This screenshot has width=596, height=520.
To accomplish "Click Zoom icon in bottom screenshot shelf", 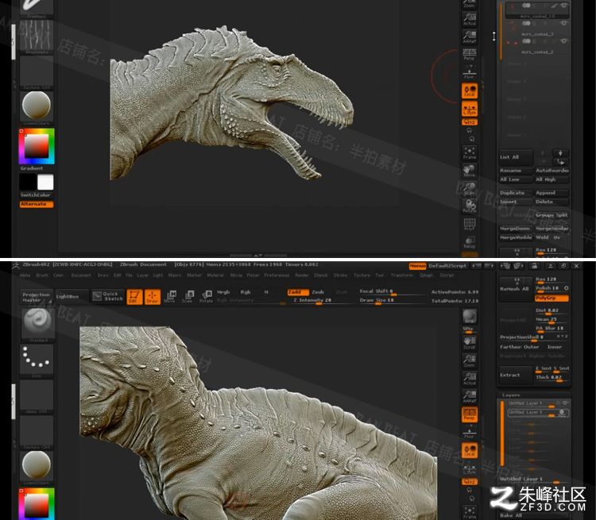I will coord(470,360).
